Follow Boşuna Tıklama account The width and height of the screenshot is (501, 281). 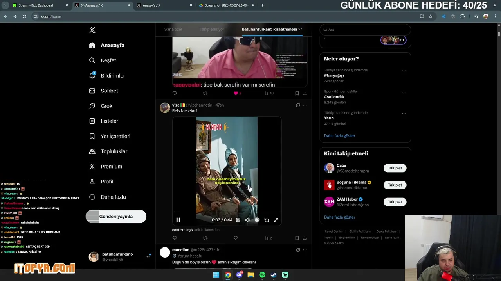395,185
